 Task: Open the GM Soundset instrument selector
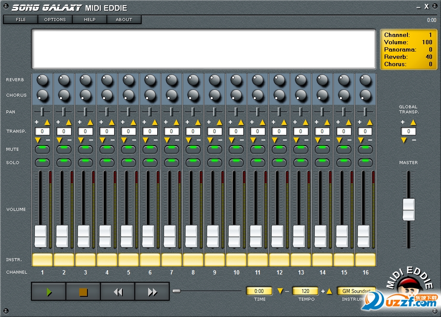click(x=356, y=291)
